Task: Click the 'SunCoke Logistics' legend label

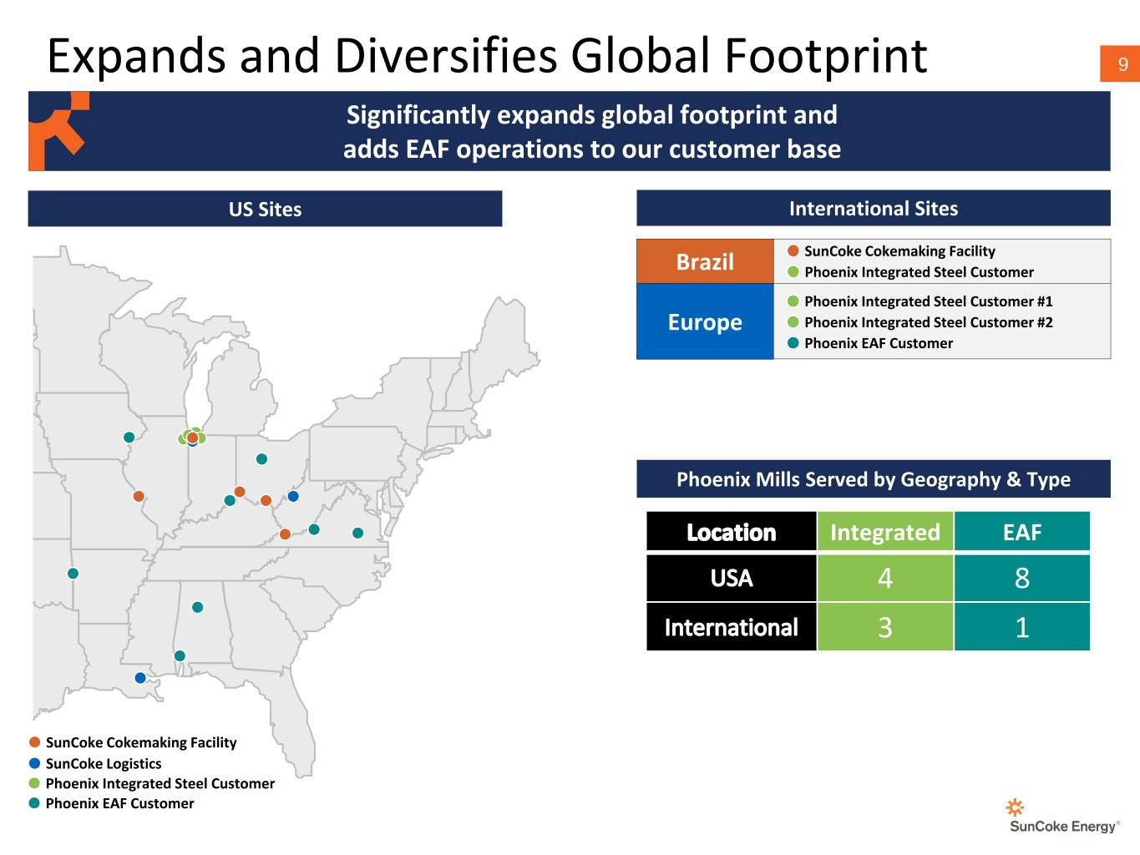Action: coord(104,763)
